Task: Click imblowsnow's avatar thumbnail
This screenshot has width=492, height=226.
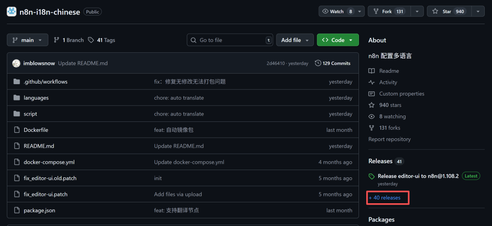Action: pos(16,63)
